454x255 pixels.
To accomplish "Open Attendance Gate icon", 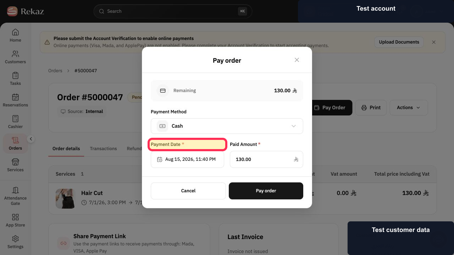I will (x=15, y=190).
